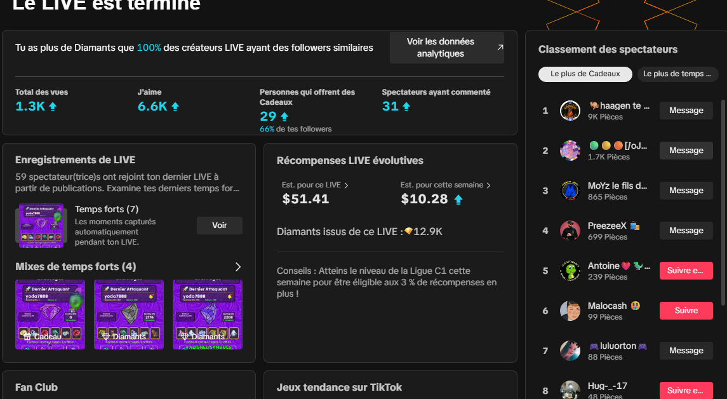Open haagen te's profile avatar
This screenshot has width=727, height=399.
pyautogui.click(x=570, y=111)
